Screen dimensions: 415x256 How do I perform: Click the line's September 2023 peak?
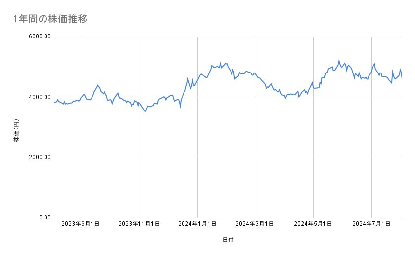tap(98, 85)
